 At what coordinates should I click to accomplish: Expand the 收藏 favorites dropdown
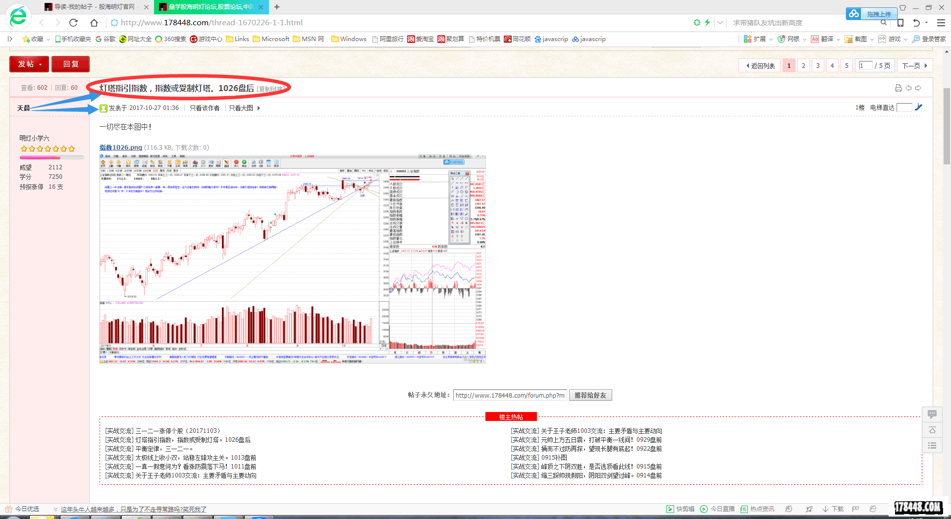click(x=49, y=40)
